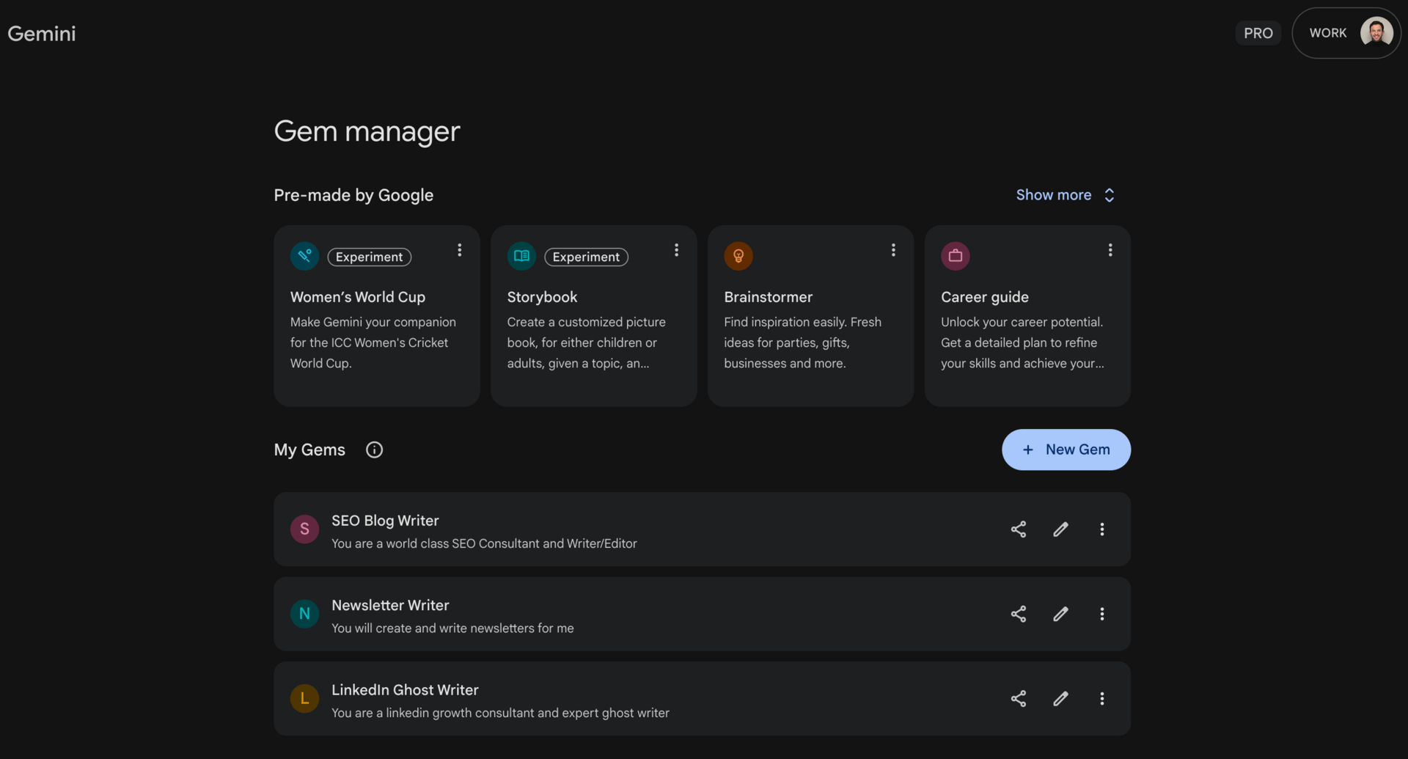Create a New Gem
The width and height of the screenshot is (1408, 759).
pyautogui.click(x=1066, y=450)
